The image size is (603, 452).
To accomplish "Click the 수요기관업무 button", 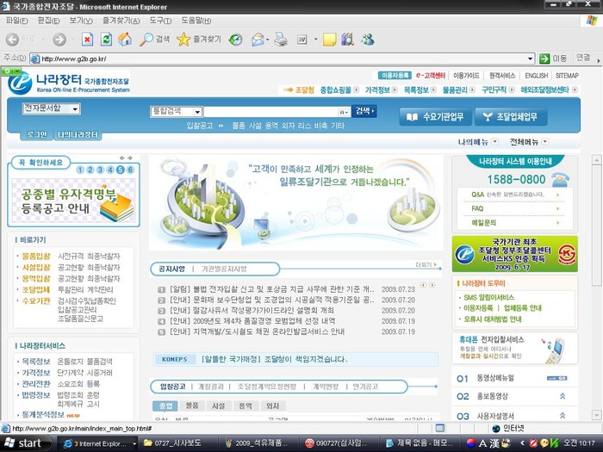I will pyautogui.click(x=435, y=116).
